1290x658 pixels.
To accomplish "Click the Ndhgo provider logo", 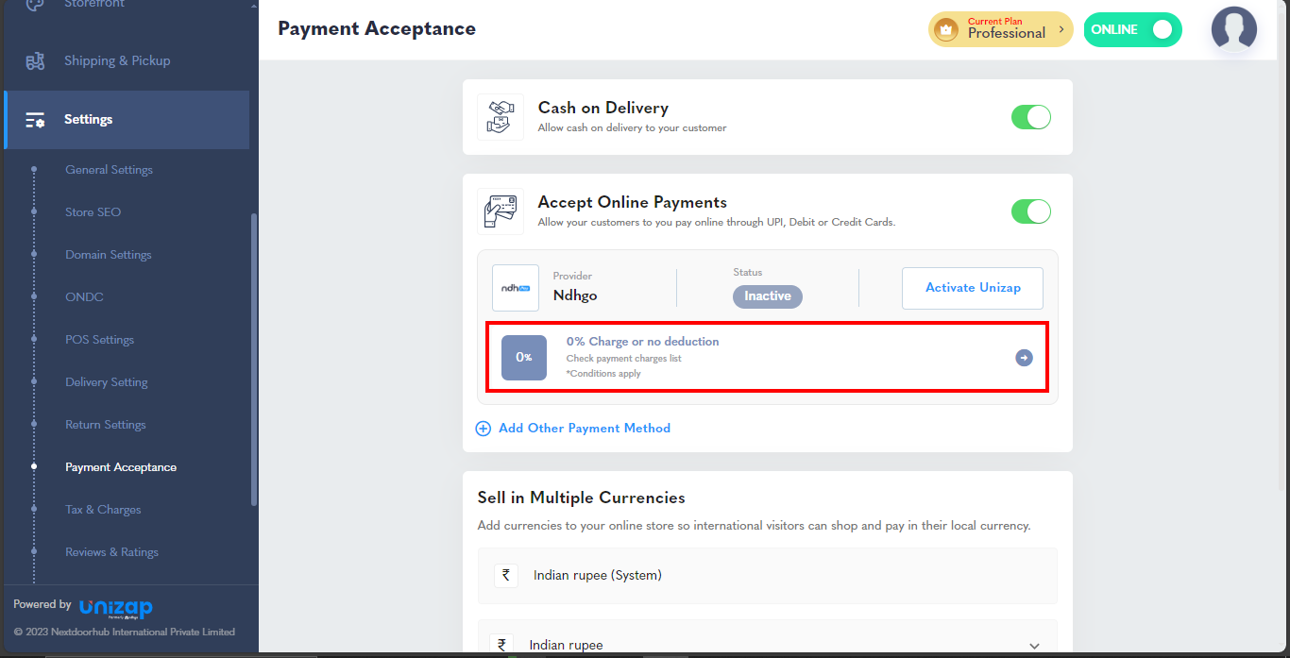I will click(x=516, y=288).
